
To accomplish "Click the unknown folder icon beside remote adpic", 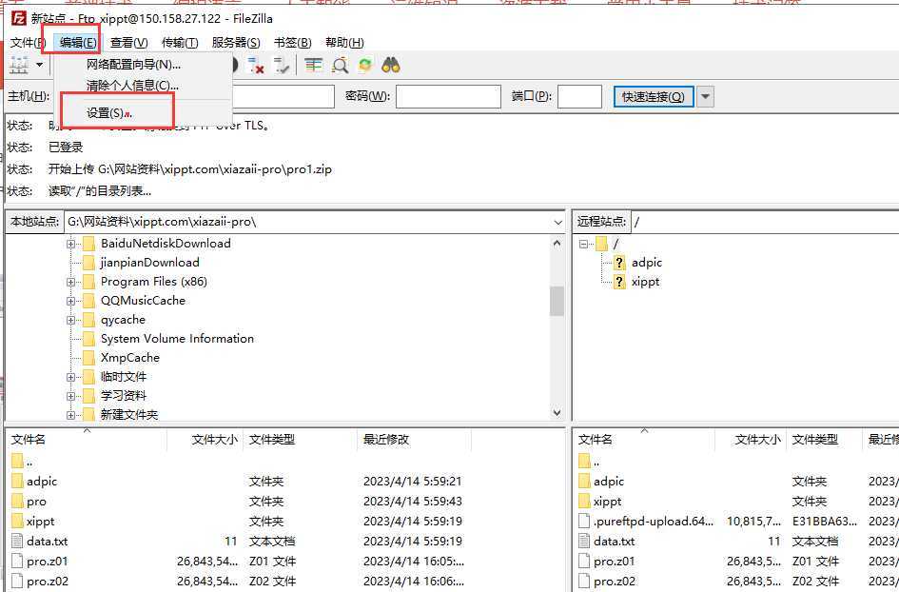I will [x=619, y=263].
